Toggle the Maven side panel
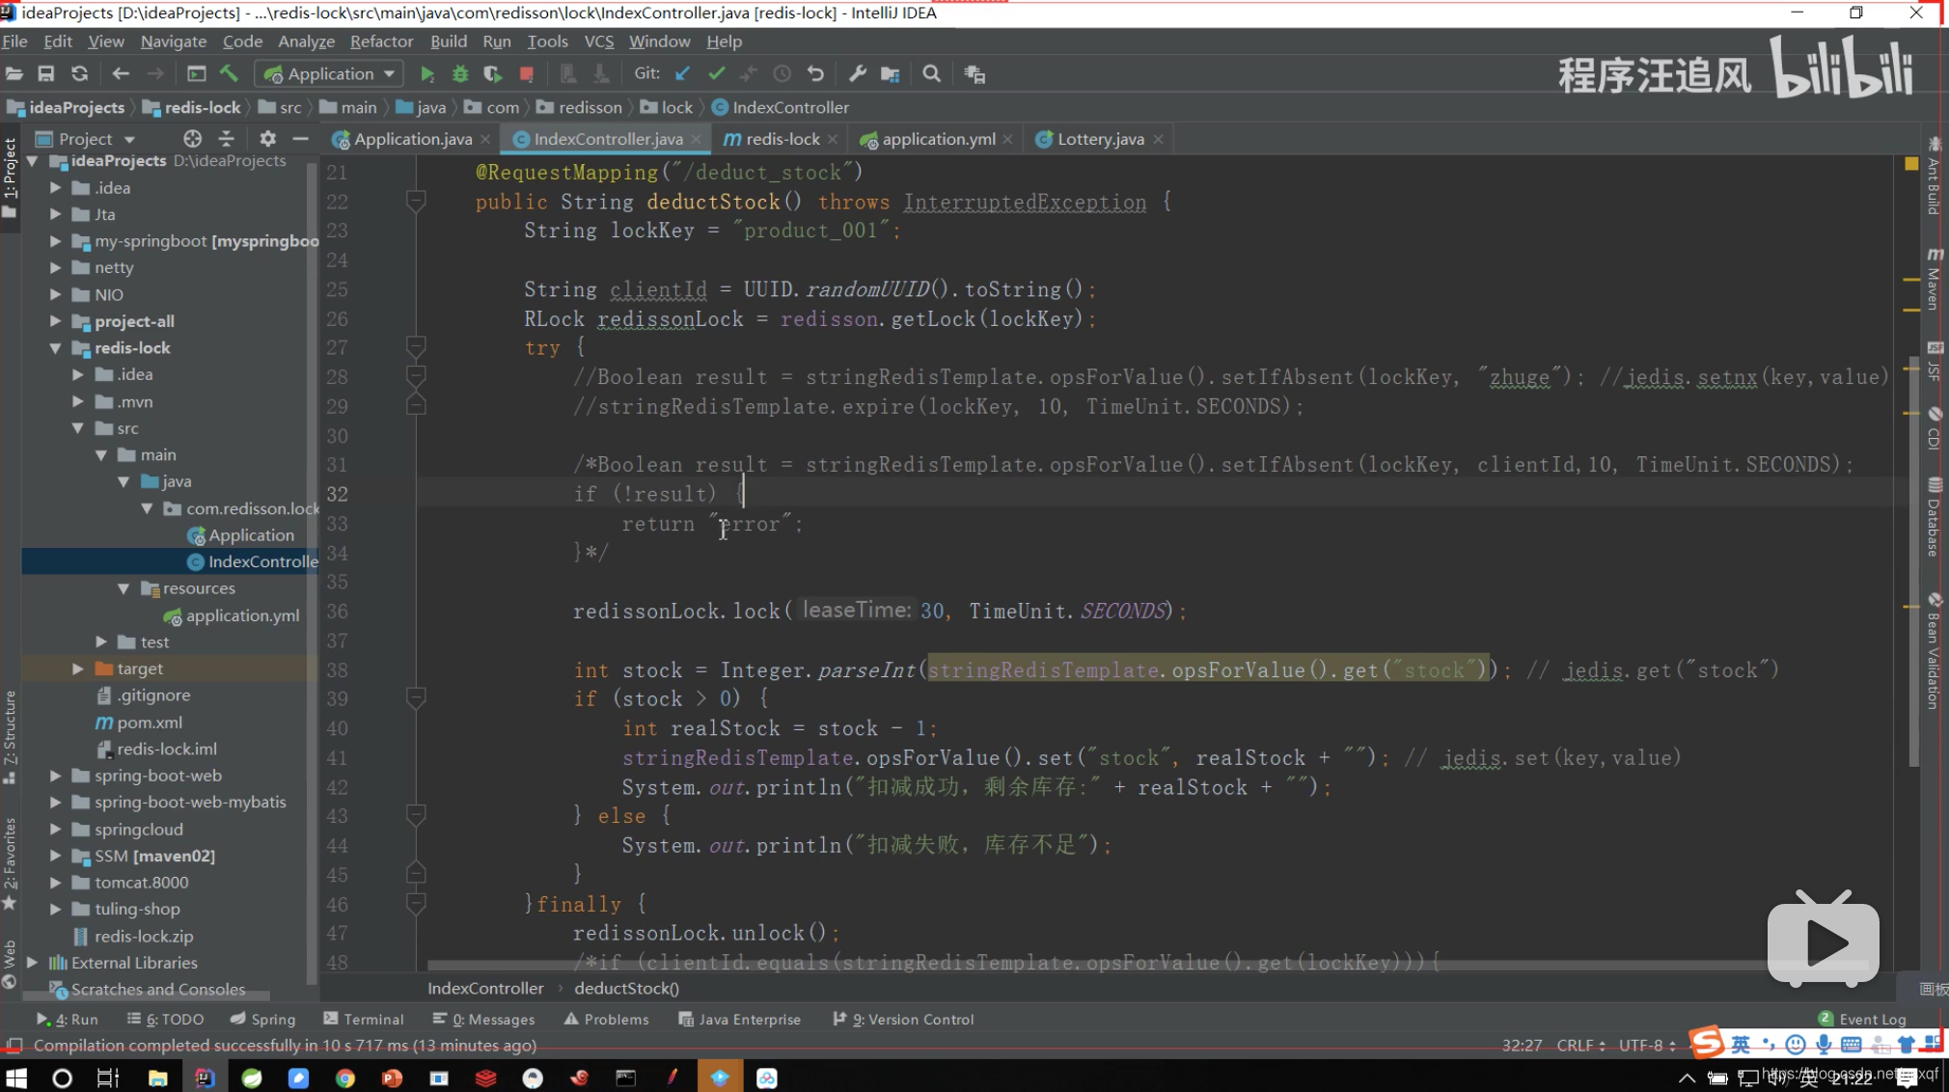The width and height of the screenshot is (1949, 1092). [x=1934, y=280]
